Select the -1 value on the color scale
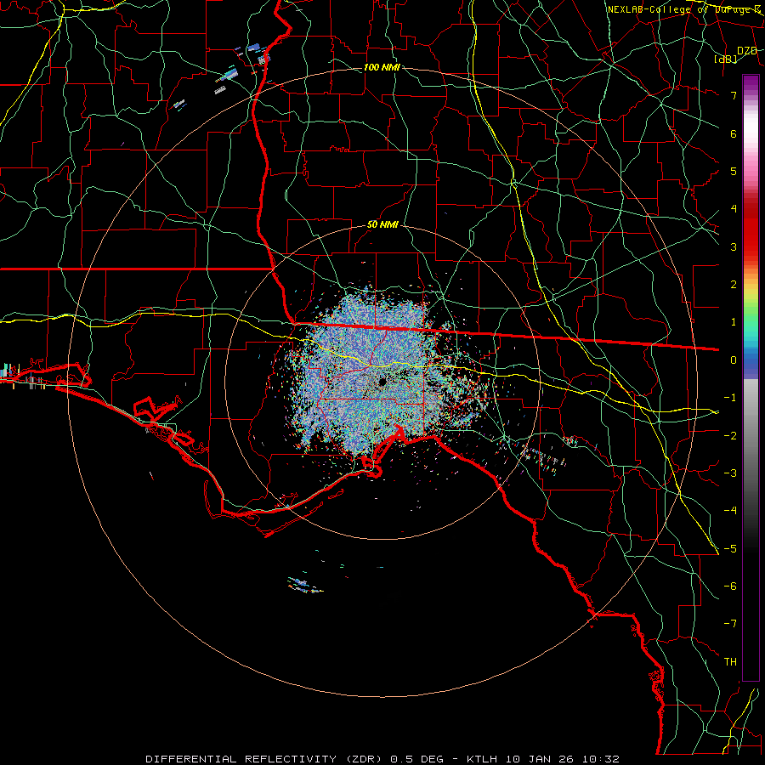The image size is (765, 765). click(x=730, y=398)
